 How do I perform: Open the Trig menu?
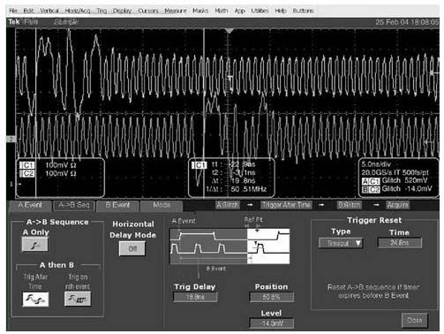tap(102, 11)
